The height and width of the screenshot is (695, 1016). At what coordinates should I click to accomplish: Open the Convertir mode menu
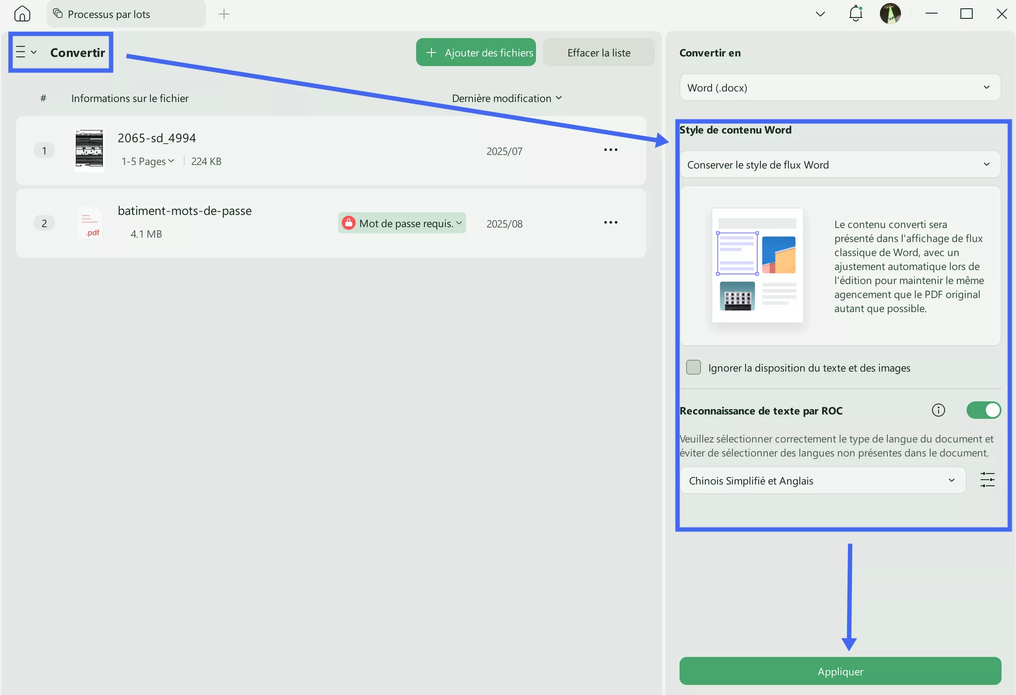click(x=26, y=52)
